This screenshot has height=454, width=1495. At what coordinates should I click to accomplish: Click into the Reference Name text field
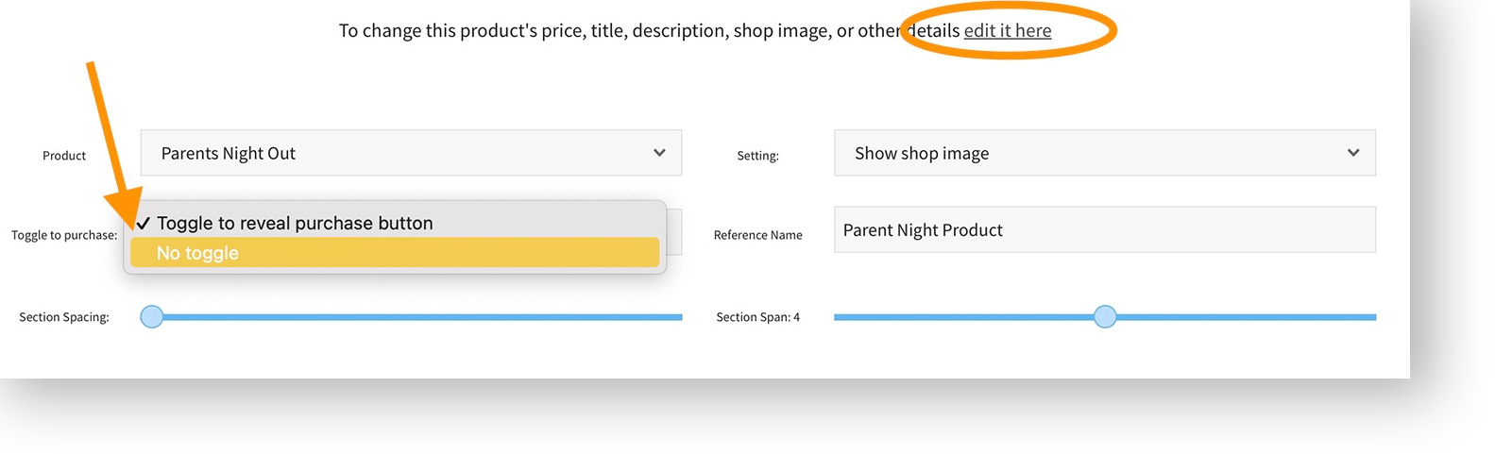pos(1104,230)
